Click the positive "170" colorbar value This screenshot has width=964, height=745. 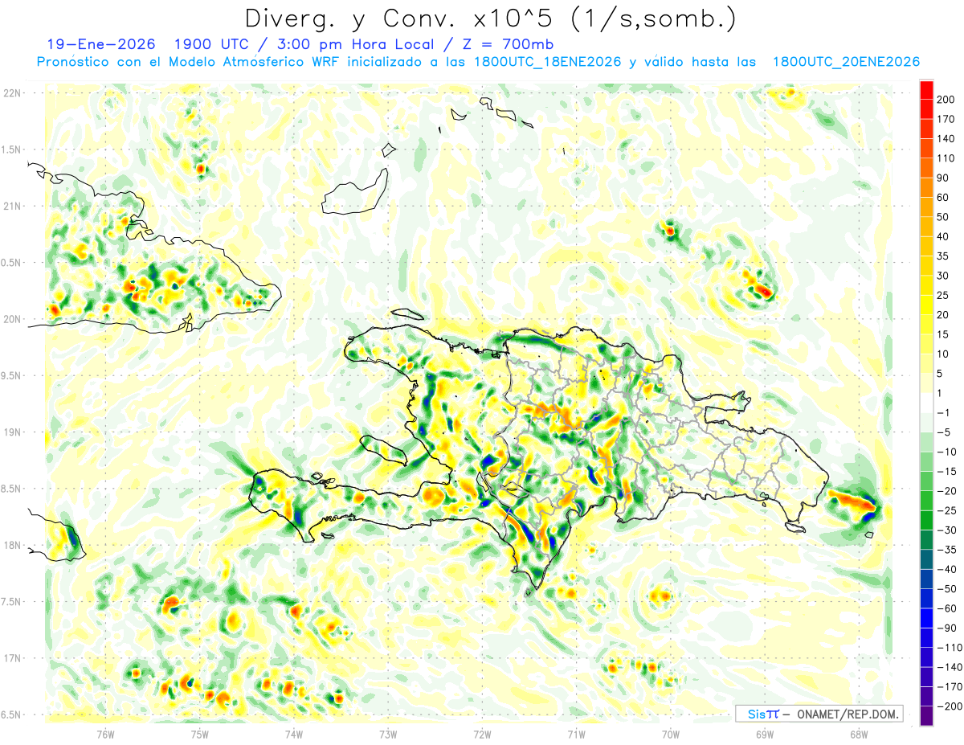click(x=946, y=119)
